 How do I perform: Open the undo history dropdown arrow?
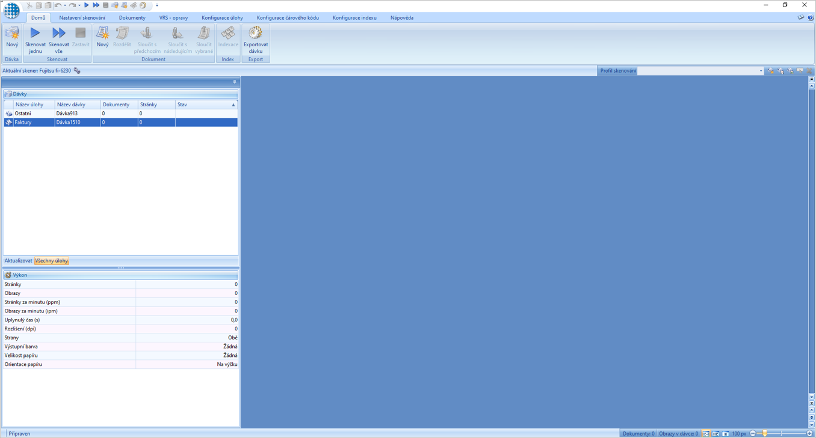point(65,5)
